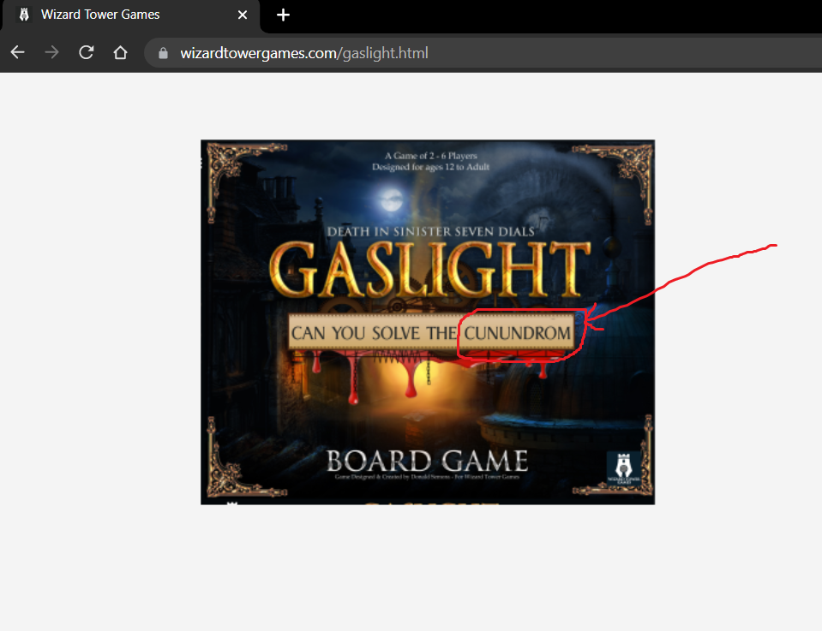The height and width of the screenshot is (631, 822).
Task: Select the Wizard Tower Games tab
Action: click(x=130, y=15)
